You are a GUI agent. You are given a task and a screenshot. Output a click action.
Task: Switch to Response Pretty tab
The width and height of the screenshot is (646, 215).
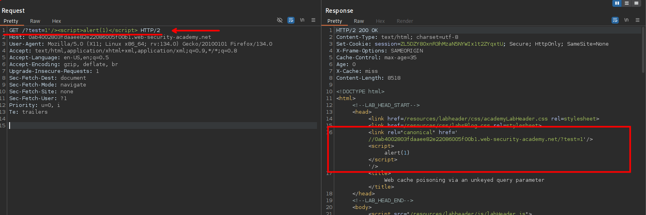(x=335, y=21)
